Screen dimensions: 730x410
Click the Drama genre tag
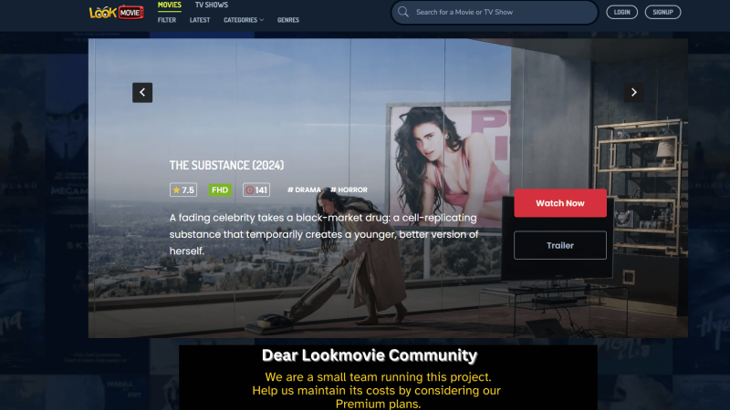click(304, 190)
